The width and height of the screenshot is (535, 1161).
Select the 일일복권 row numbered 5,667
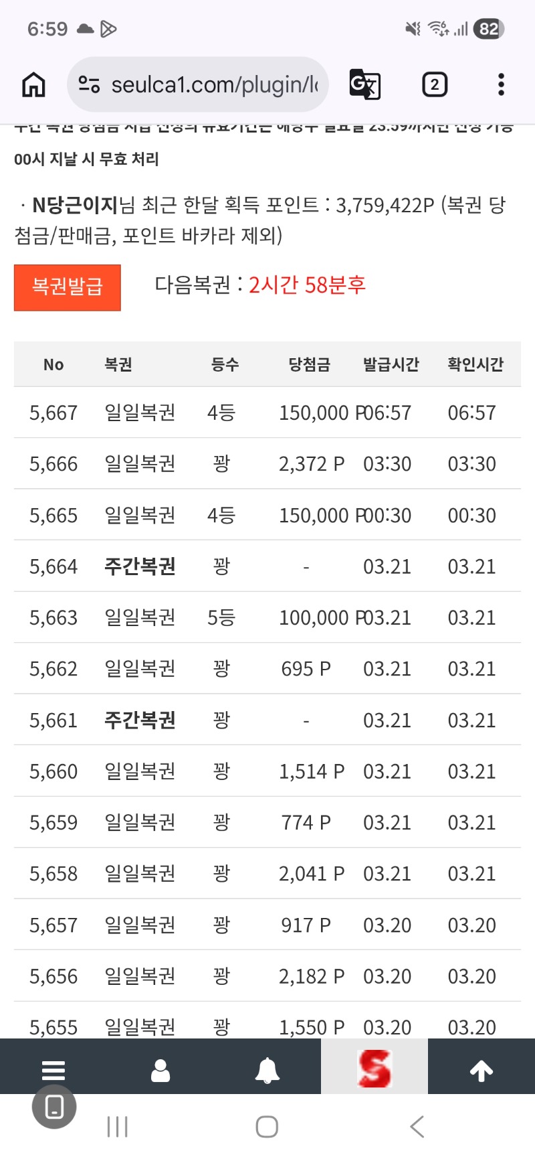(x=140, y=412)
